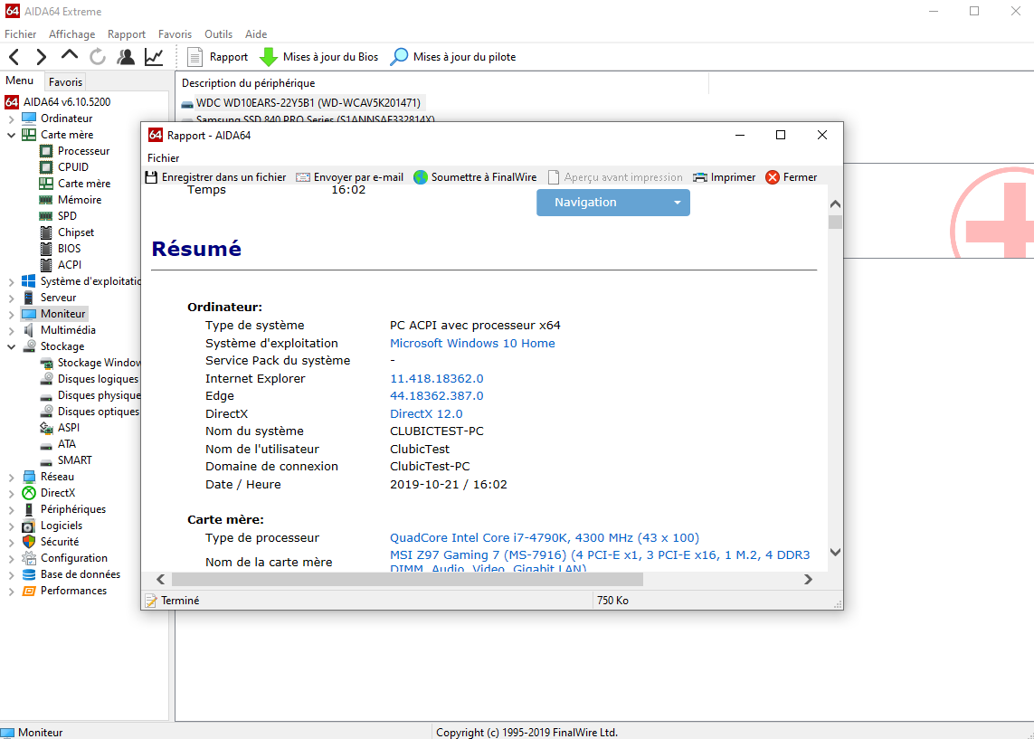This screenshot has height=739, width=1034.
Task: Select Disques optiques in the tree
Action: (x=99, y=412)
